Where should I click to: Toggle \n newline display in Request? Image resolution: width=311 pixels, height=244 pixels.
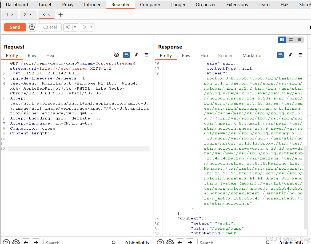click(x=137, y=55)
